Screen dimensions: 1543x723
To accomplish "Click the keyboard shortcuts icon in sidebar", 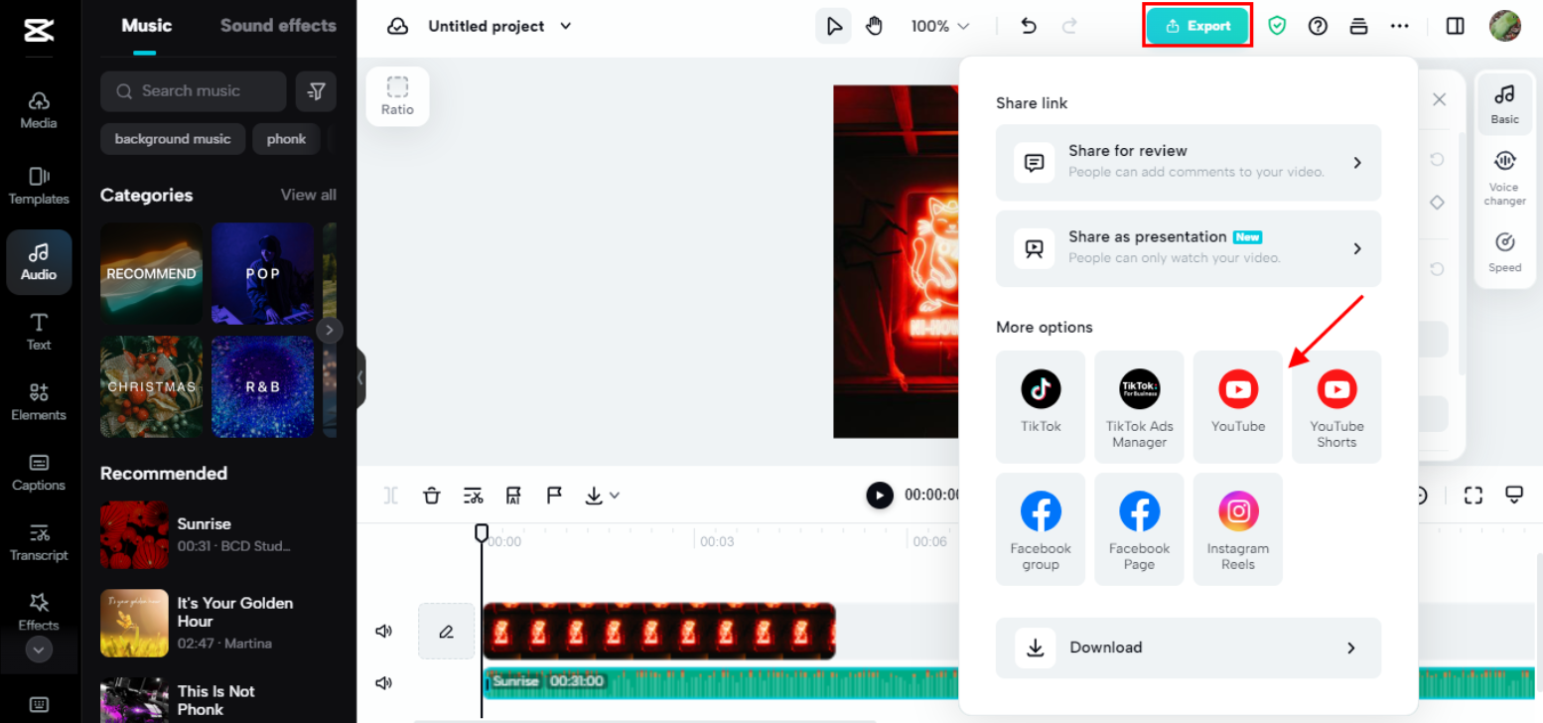I will click(x=39, y=704).
